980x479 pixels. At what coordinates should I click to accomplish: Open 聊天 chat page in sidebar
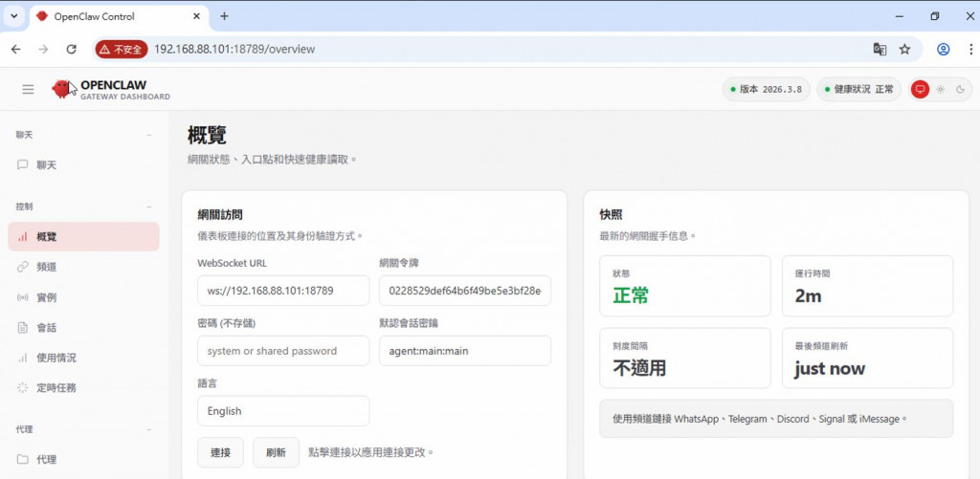pos(84,164)
